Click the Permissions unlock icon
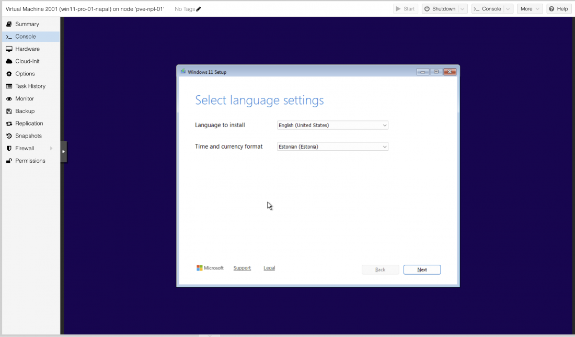Image resolution: width=575 pixels, height=337 pixels. click(9, 161)
